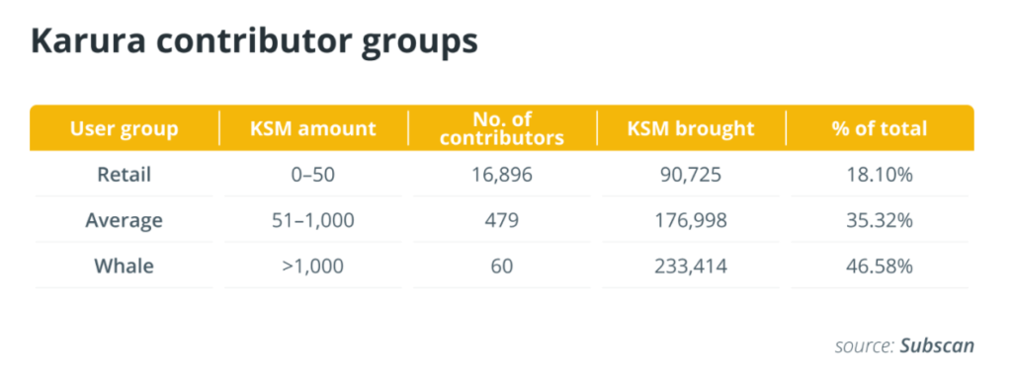Select the 60 contributors cell

click(x=502, y=267)
